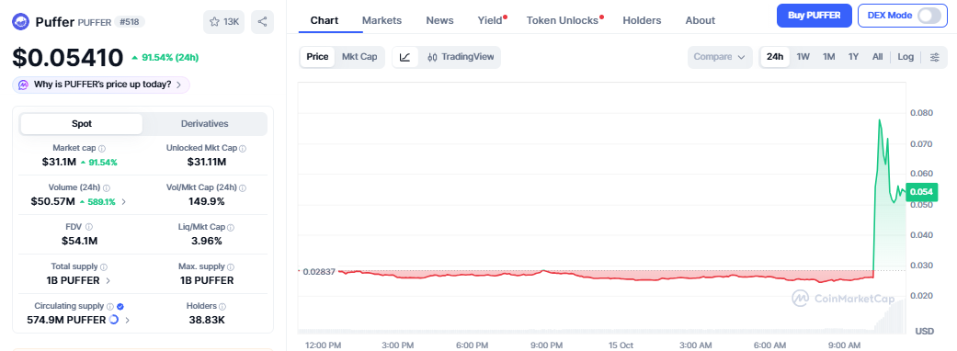Select All time chart range
The image size is (957, 351).
(x=878, y=57)
